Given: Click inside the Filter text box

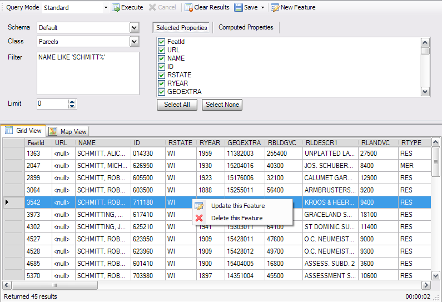Looking at the screenshot, I should coord(88,73).
